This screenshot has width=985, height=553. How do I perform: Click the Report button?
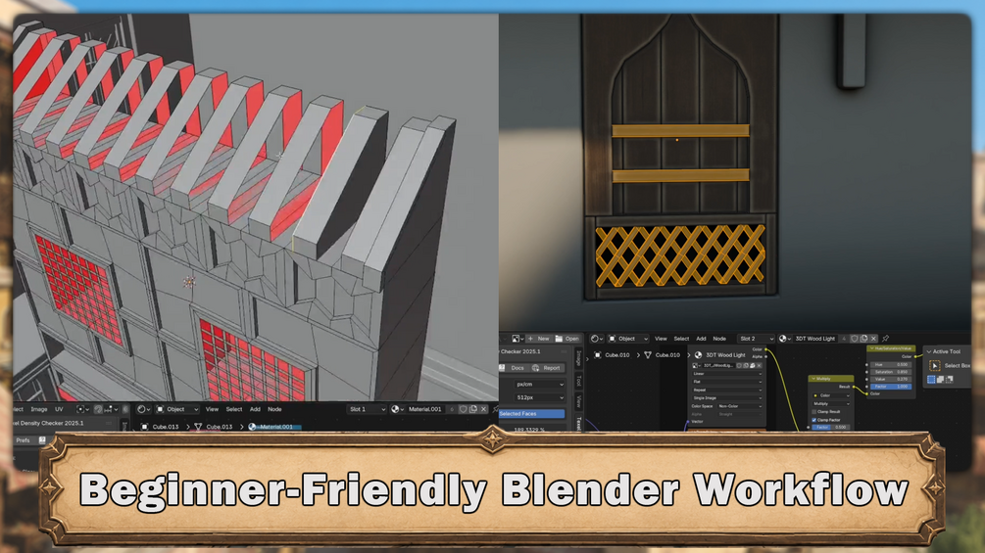tap(547, 368)
